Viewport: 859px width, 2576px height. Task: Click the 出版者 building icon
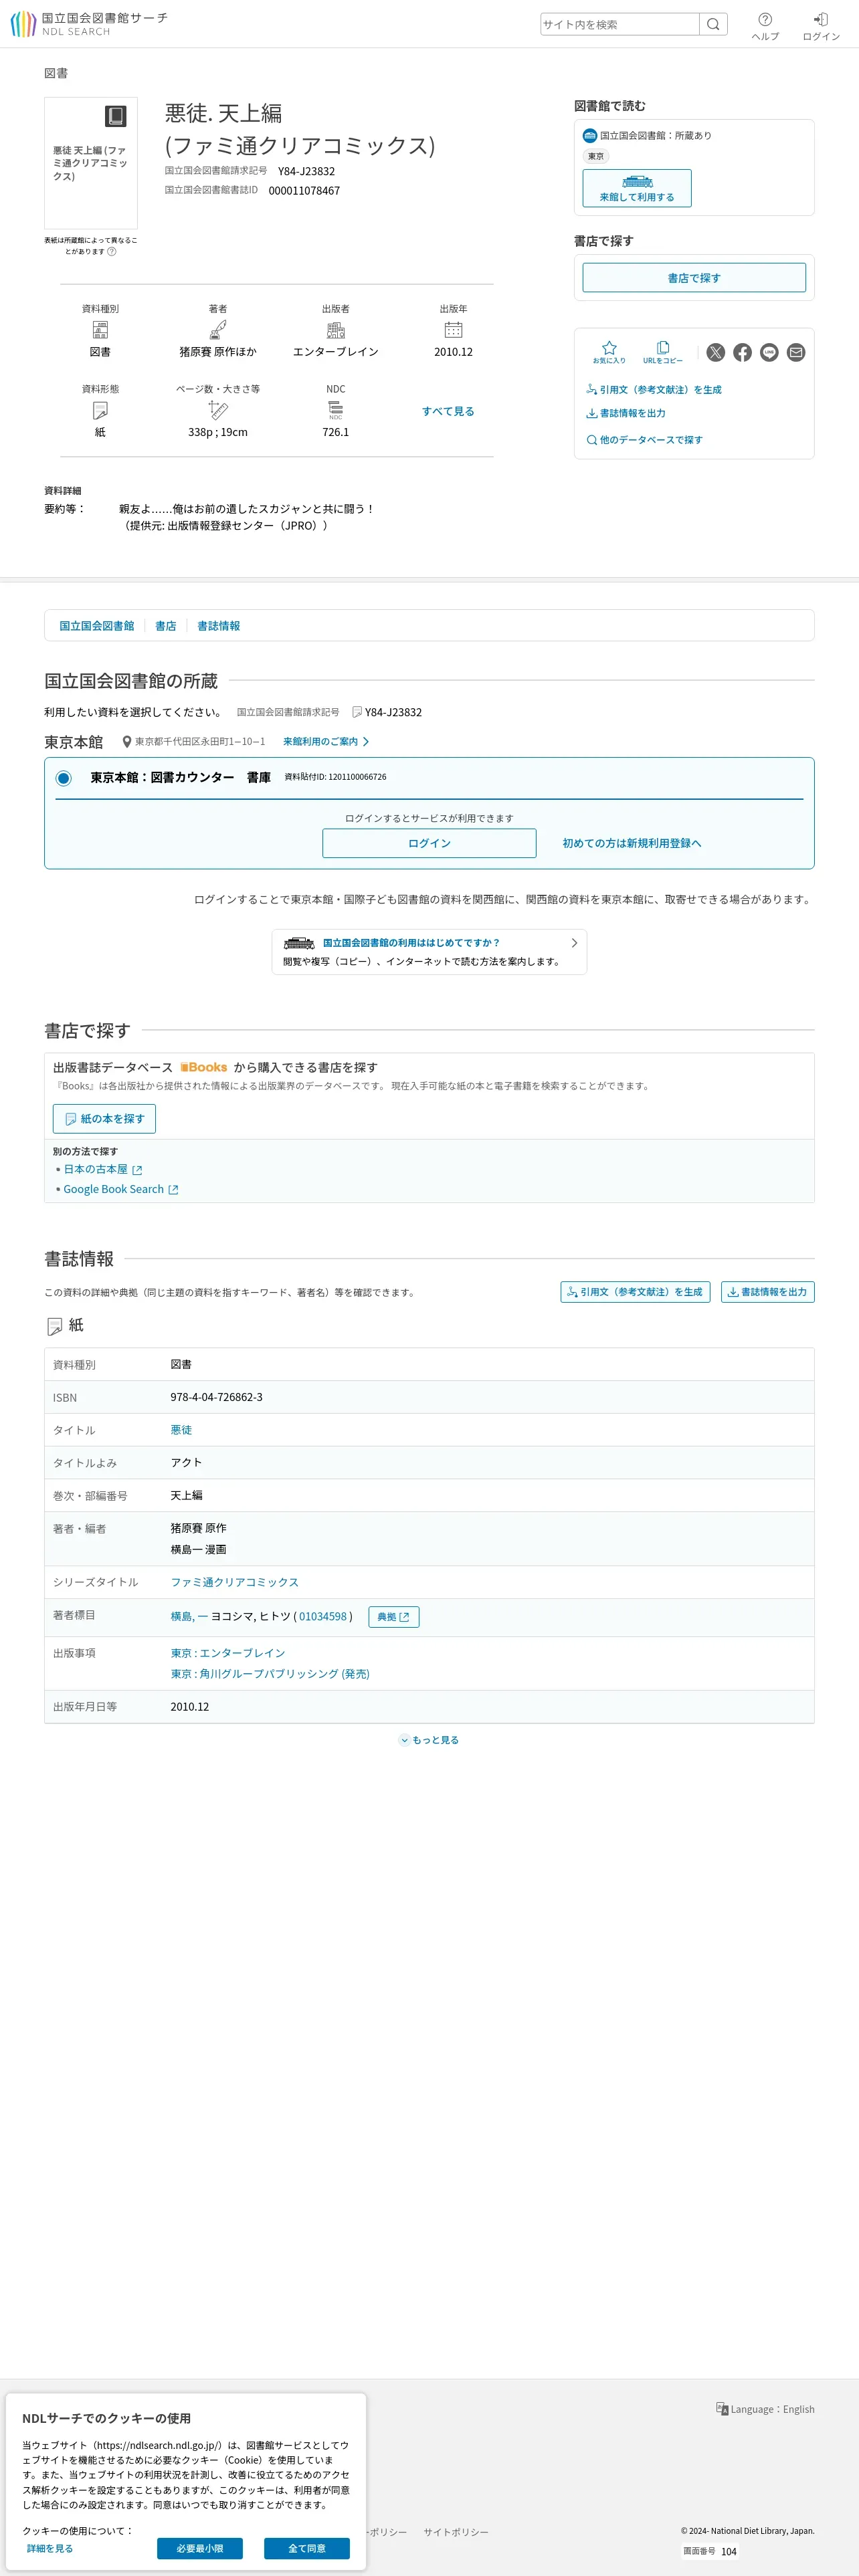(x=336, y=330)
